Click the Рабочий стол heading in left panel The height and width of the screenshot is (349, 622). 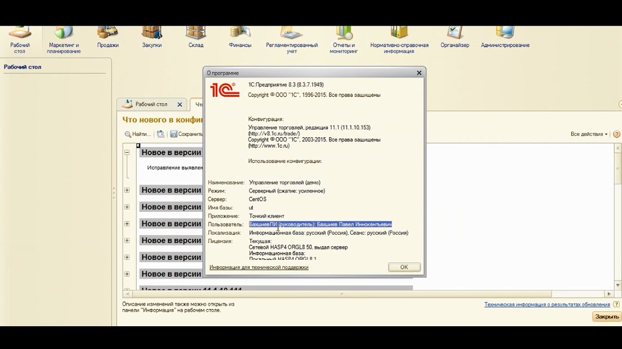(x=22, y=67)
